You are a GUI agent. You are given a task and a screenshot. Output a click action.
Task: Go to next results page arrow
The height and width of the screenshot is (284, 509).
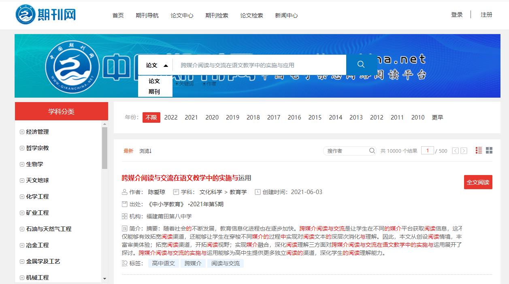[x=464, y=151]
